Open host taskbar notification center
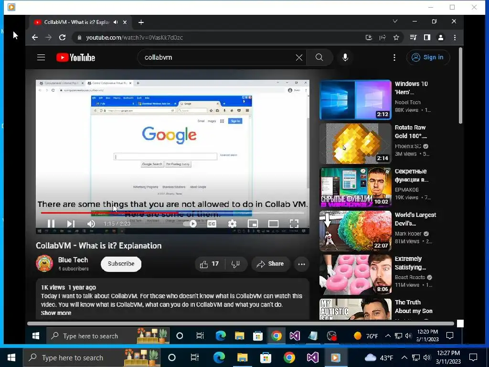 tap(473, 357)
